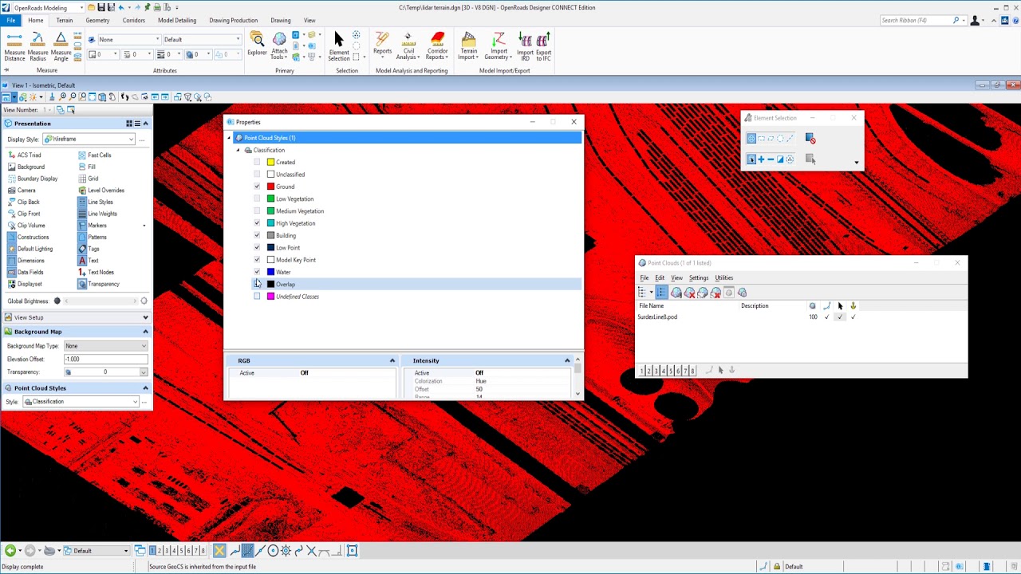The image size is (1021, 574).
Task: Click the Import IRD icon
Action: (525, 46)
